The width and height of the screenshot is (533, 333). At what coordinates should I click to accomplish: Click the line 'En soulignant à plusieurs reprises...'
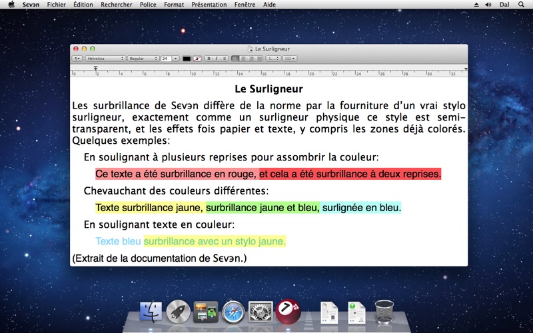[231, 157]
